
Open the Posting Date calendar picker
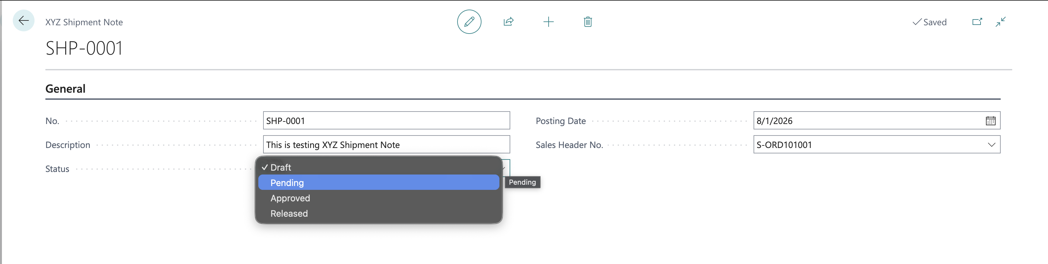(990, 121)
